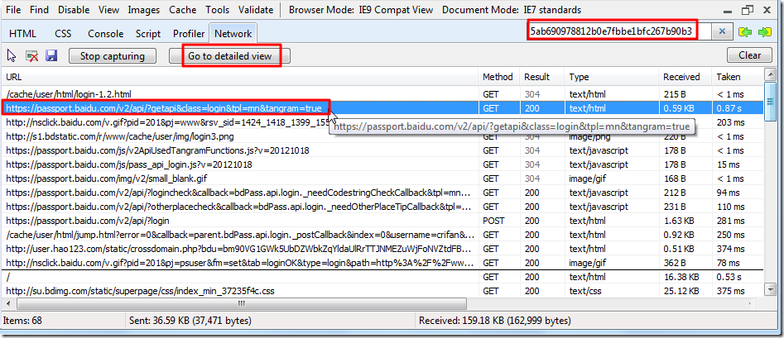
Task: Switch to the CSS tab
Action: coord(63,33)
